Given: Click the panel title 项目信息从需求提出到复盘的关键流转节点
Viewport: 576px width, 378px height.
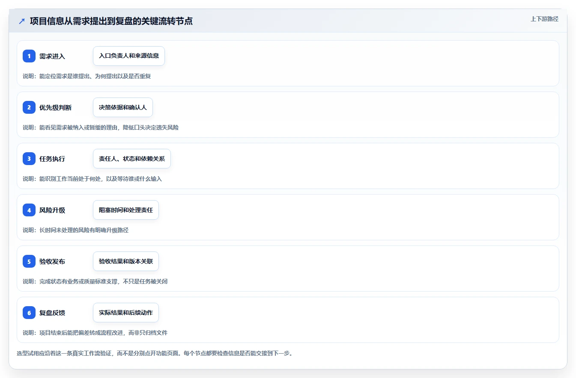Looking at the screenshot, I should click(111, 21).
